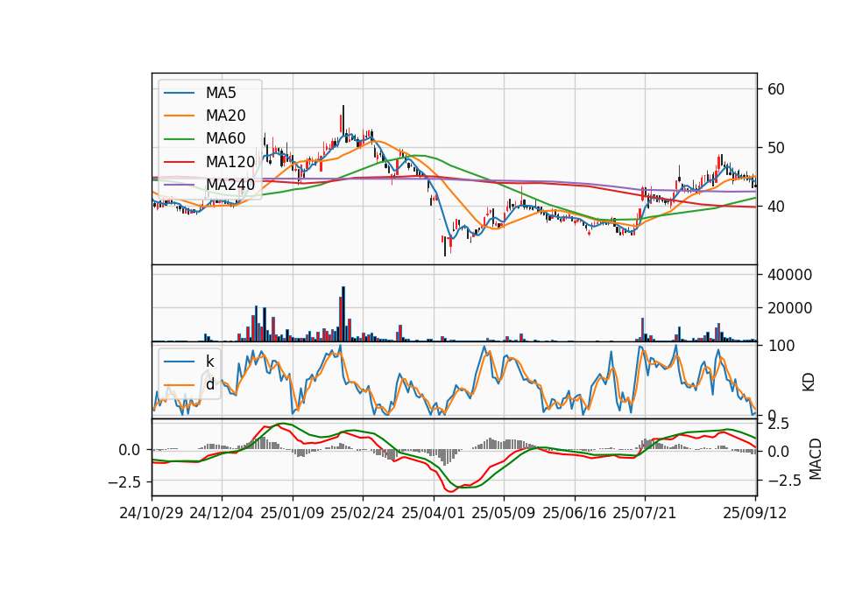
Task: Click the red MA120 legend line sample
Action: pos(179,162)
